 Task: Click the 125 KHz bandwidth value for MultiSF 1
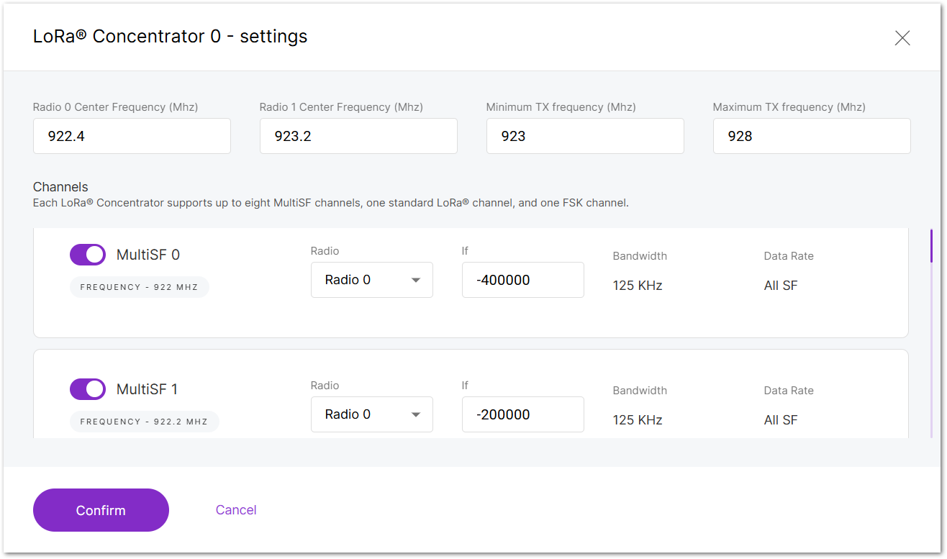pos(638,420)
